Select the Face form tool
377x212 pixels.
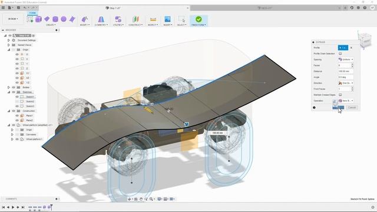pyautogui.click(x=72, y=19)
